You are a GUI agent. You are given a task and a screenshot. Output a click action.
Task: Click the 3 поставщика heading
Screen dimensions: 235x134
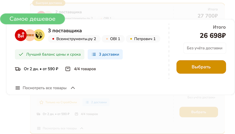(x=65, y=31)
